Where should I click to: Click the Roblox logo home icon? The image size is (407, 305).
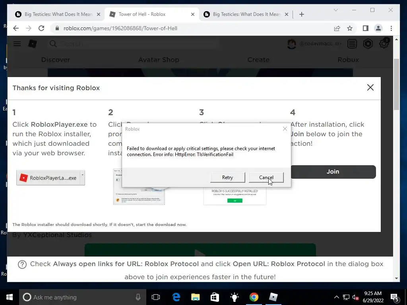(33, 44)
